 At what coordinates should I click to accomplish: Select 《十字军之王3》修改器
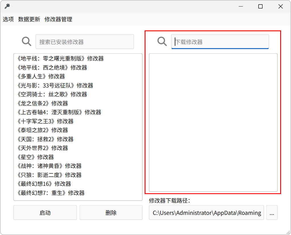[78, 121]
